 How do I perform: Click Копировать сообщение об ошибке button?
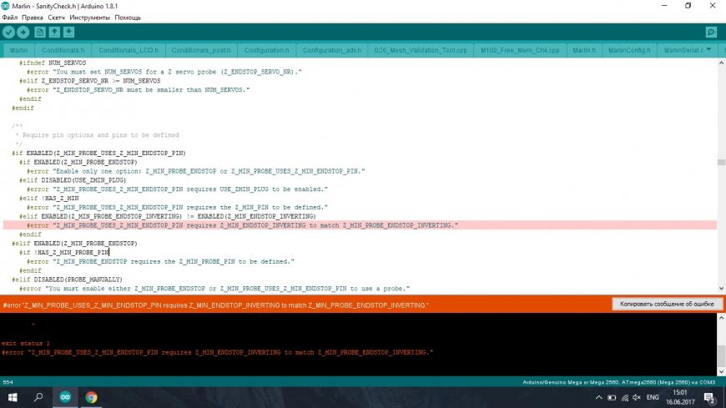[667, 304]
